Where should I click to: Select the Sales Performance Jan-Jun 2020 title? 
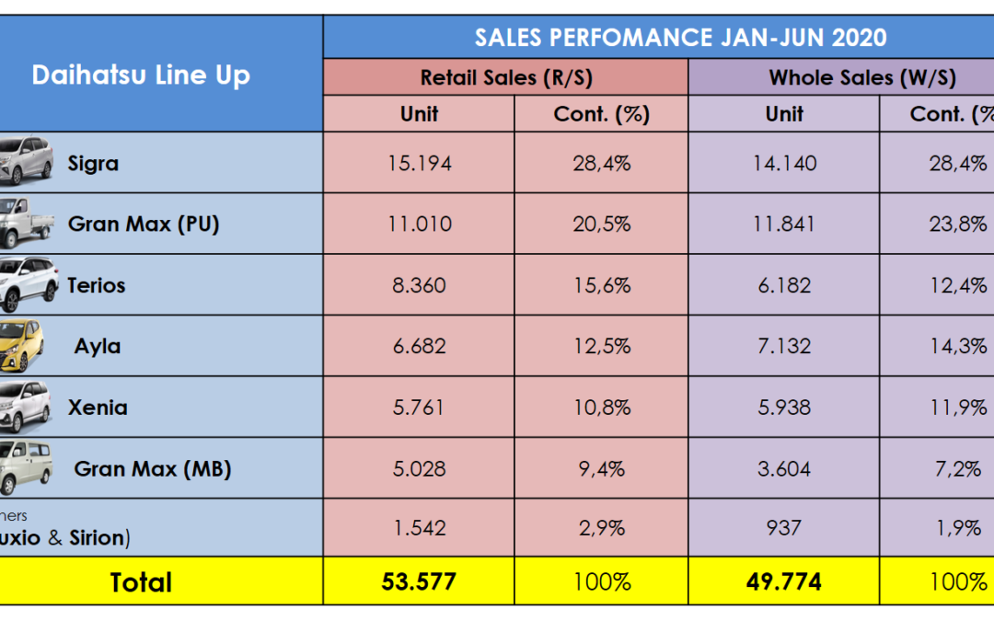coord(680,37)
